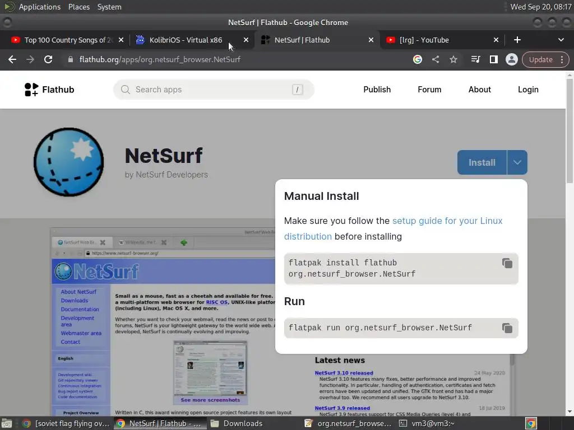Bookmark this page with the star icon
The height and width of the screenshot is (430, 574).
pyautogui.click(x=453, y=59)
